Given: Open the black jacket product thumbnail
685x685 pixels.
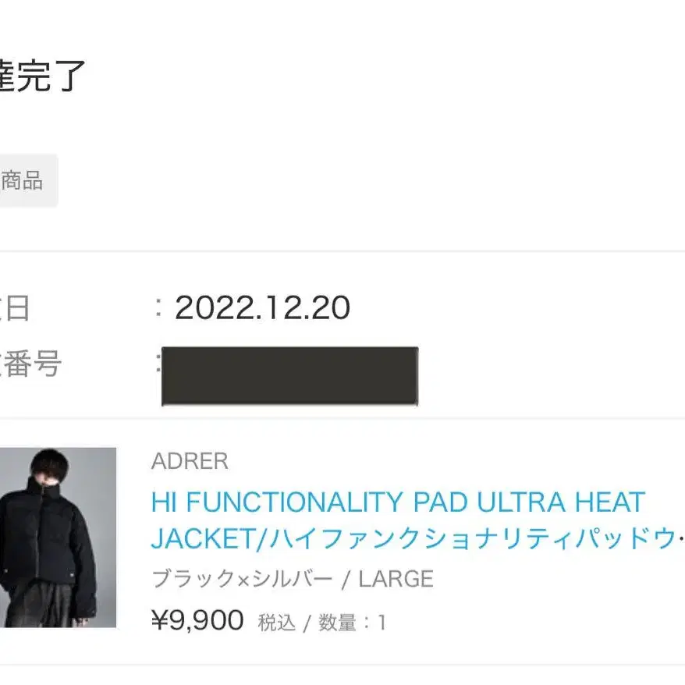Looking at the screenshot, I should 58,538.
